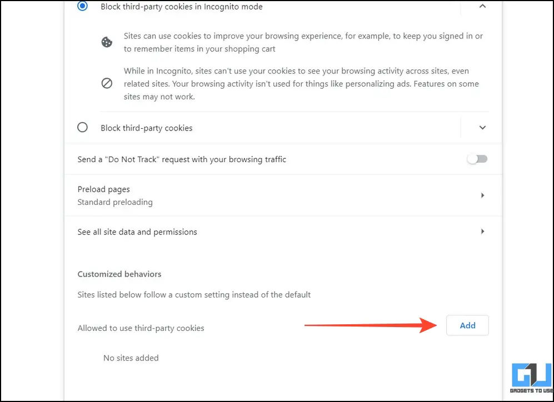The image size is (554, 402).
Task: Click the arrow beside See all site data
Action: pos(482,232)
